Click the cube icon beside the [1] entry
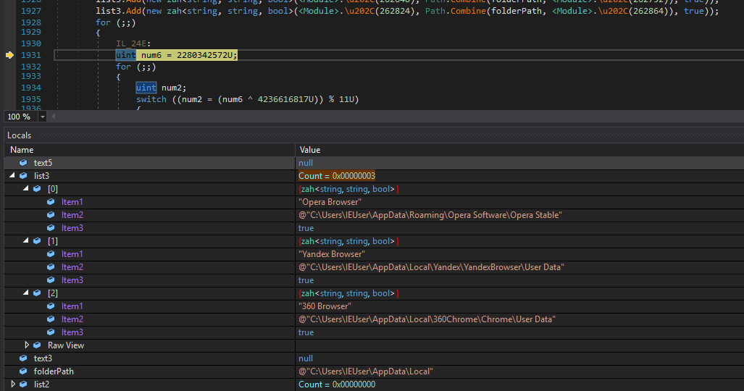This screenshot has width=744, height=391. (38, 241)
